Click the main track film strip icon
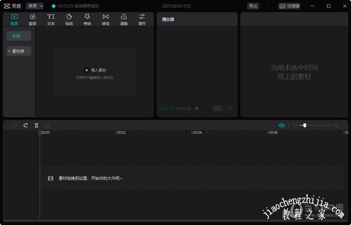 (50, 178)
